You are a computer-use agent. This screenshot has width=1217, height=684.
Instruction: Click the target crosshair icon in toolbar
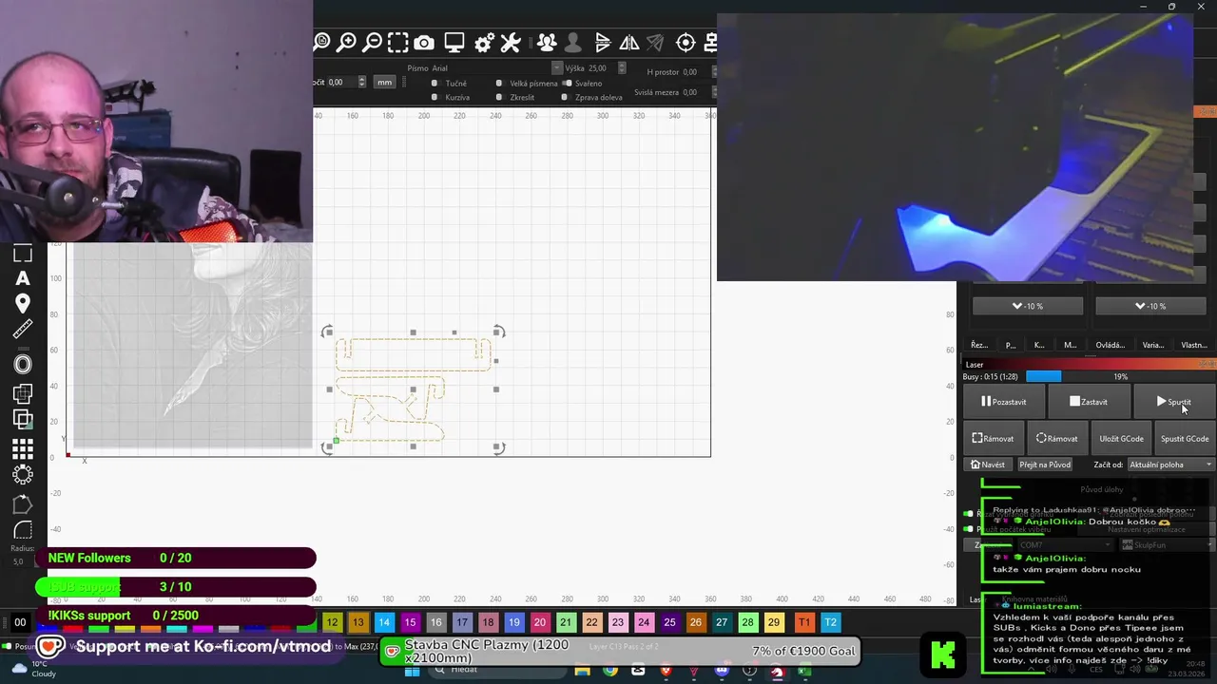pyautogui.click(x=686, y=43)
